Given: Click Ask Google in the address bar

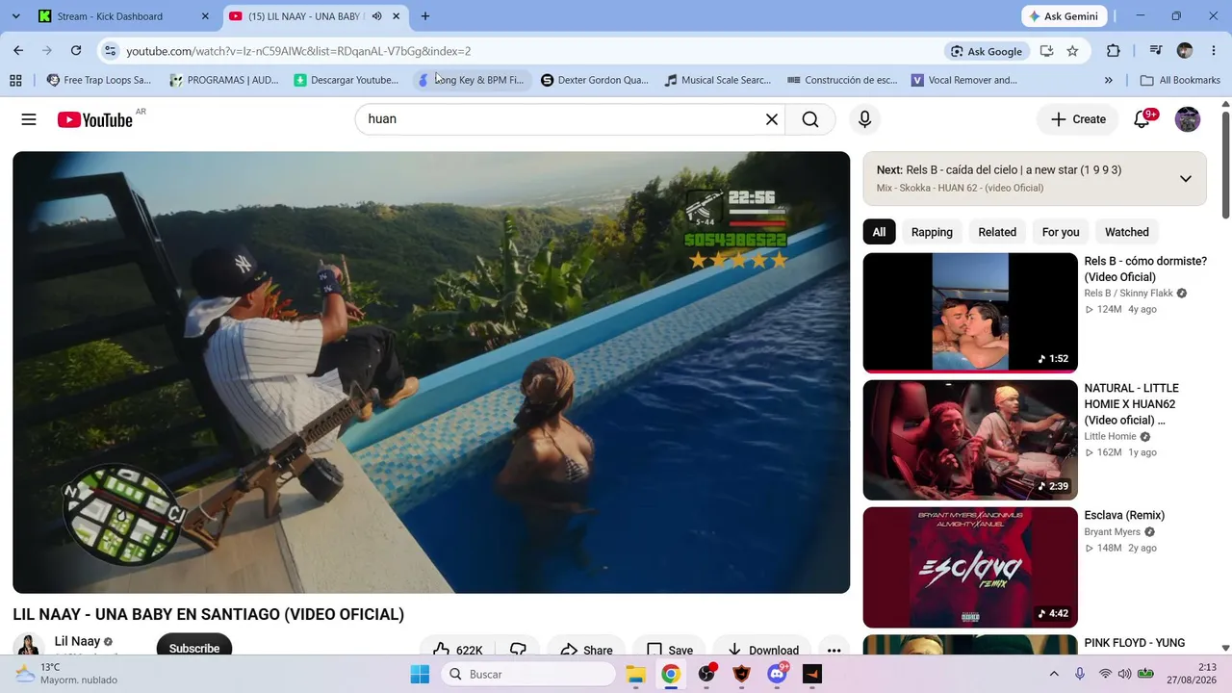Looking at the screenshot, I should [987, 51].
